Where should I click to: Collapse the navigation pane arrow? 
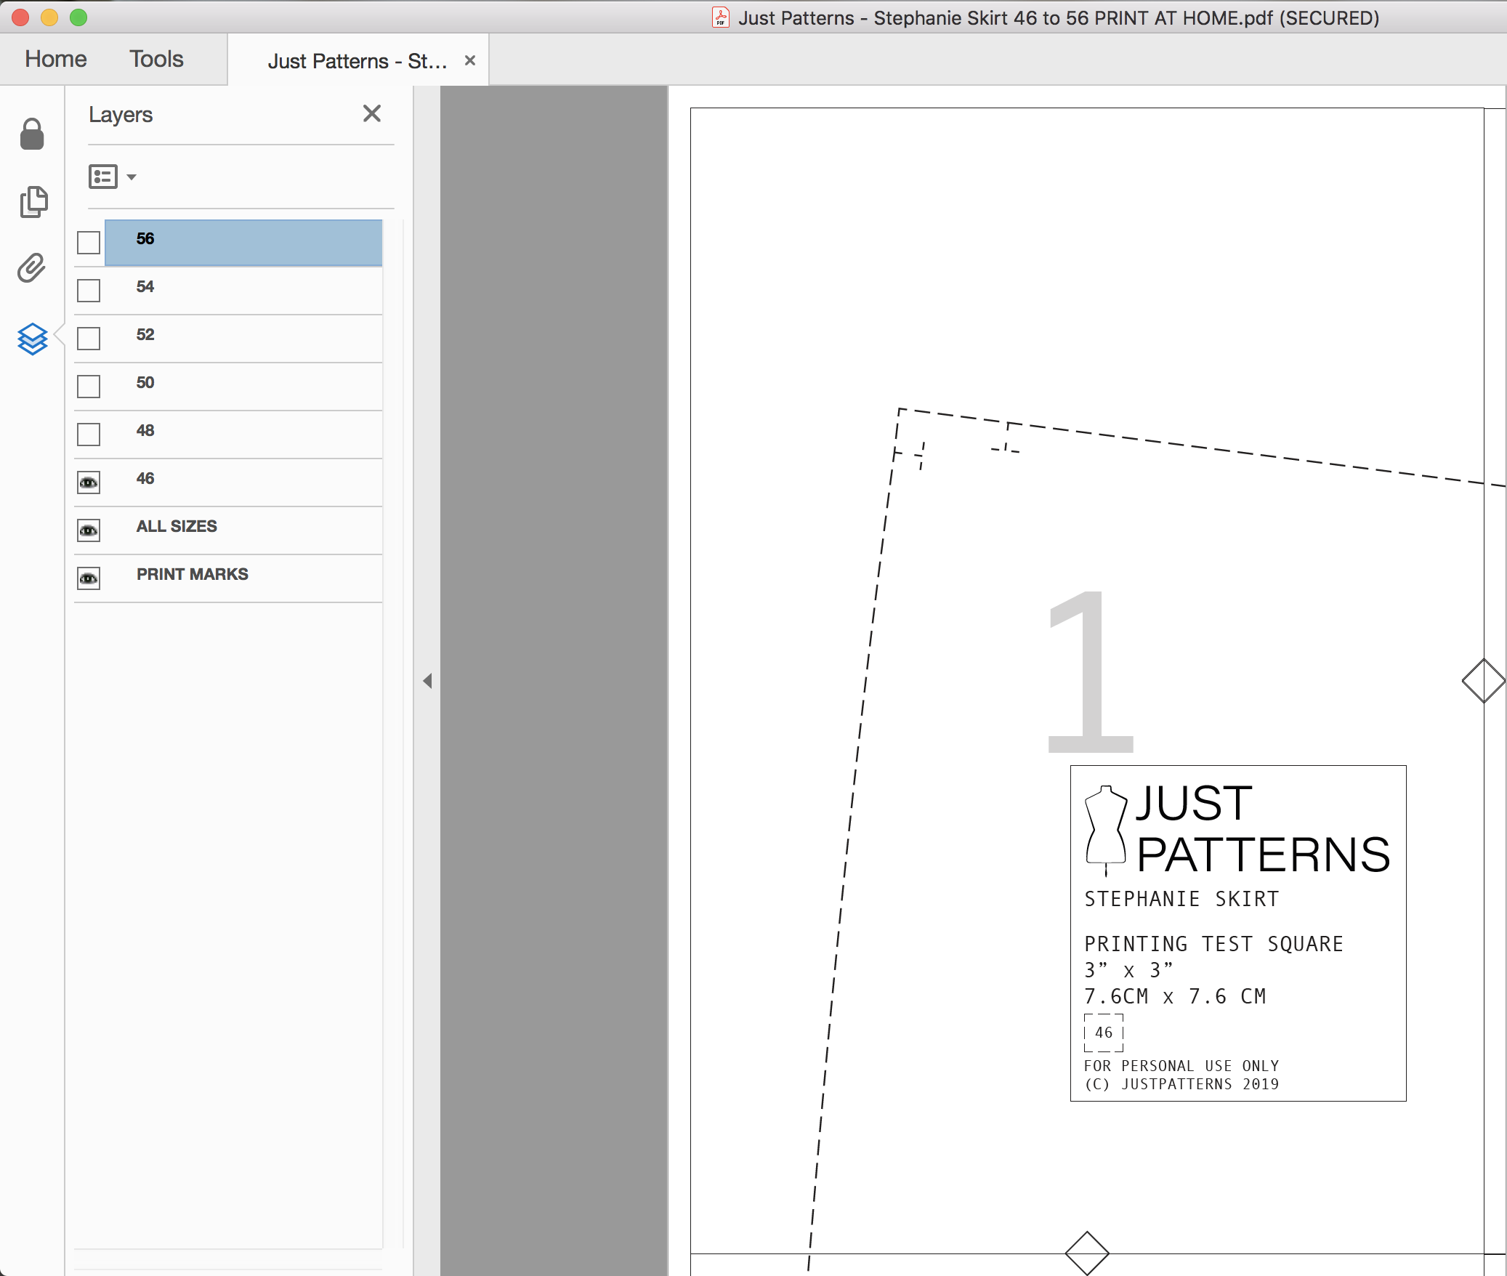tap(427, 681)
